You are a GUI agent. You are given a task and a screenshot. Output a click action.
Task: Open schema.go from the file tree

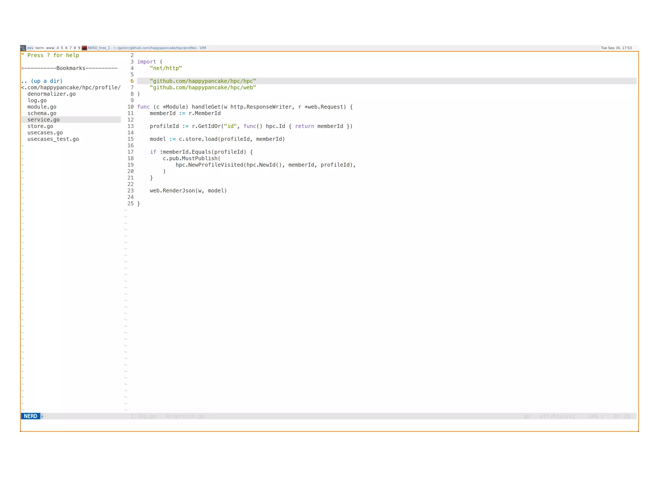[42, 113]
